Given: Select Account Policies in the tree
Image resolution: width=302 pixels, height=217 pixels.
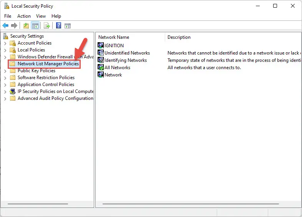Looking at the screenshot, I should 35,43.
